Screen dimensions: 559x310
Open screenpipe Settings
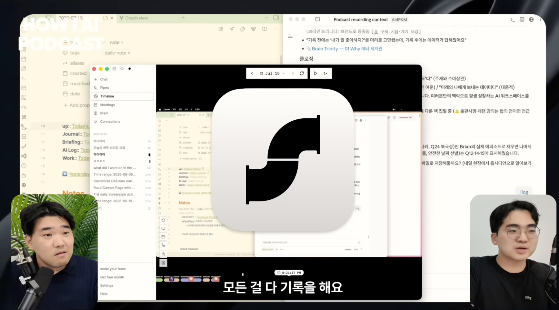[106, 286]
